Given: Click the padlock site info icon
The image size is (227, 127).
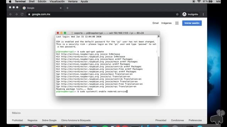Looking at the screenshot, I should [x=29, y=14].
